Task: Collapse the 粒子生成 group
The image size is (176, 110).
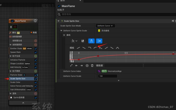Action: 11,56
